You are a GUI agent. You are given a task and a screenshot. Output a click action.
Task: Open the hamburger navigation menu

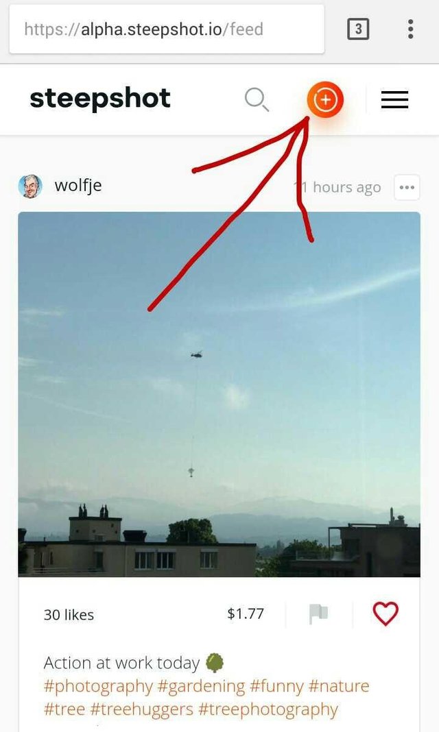(394, 99)
